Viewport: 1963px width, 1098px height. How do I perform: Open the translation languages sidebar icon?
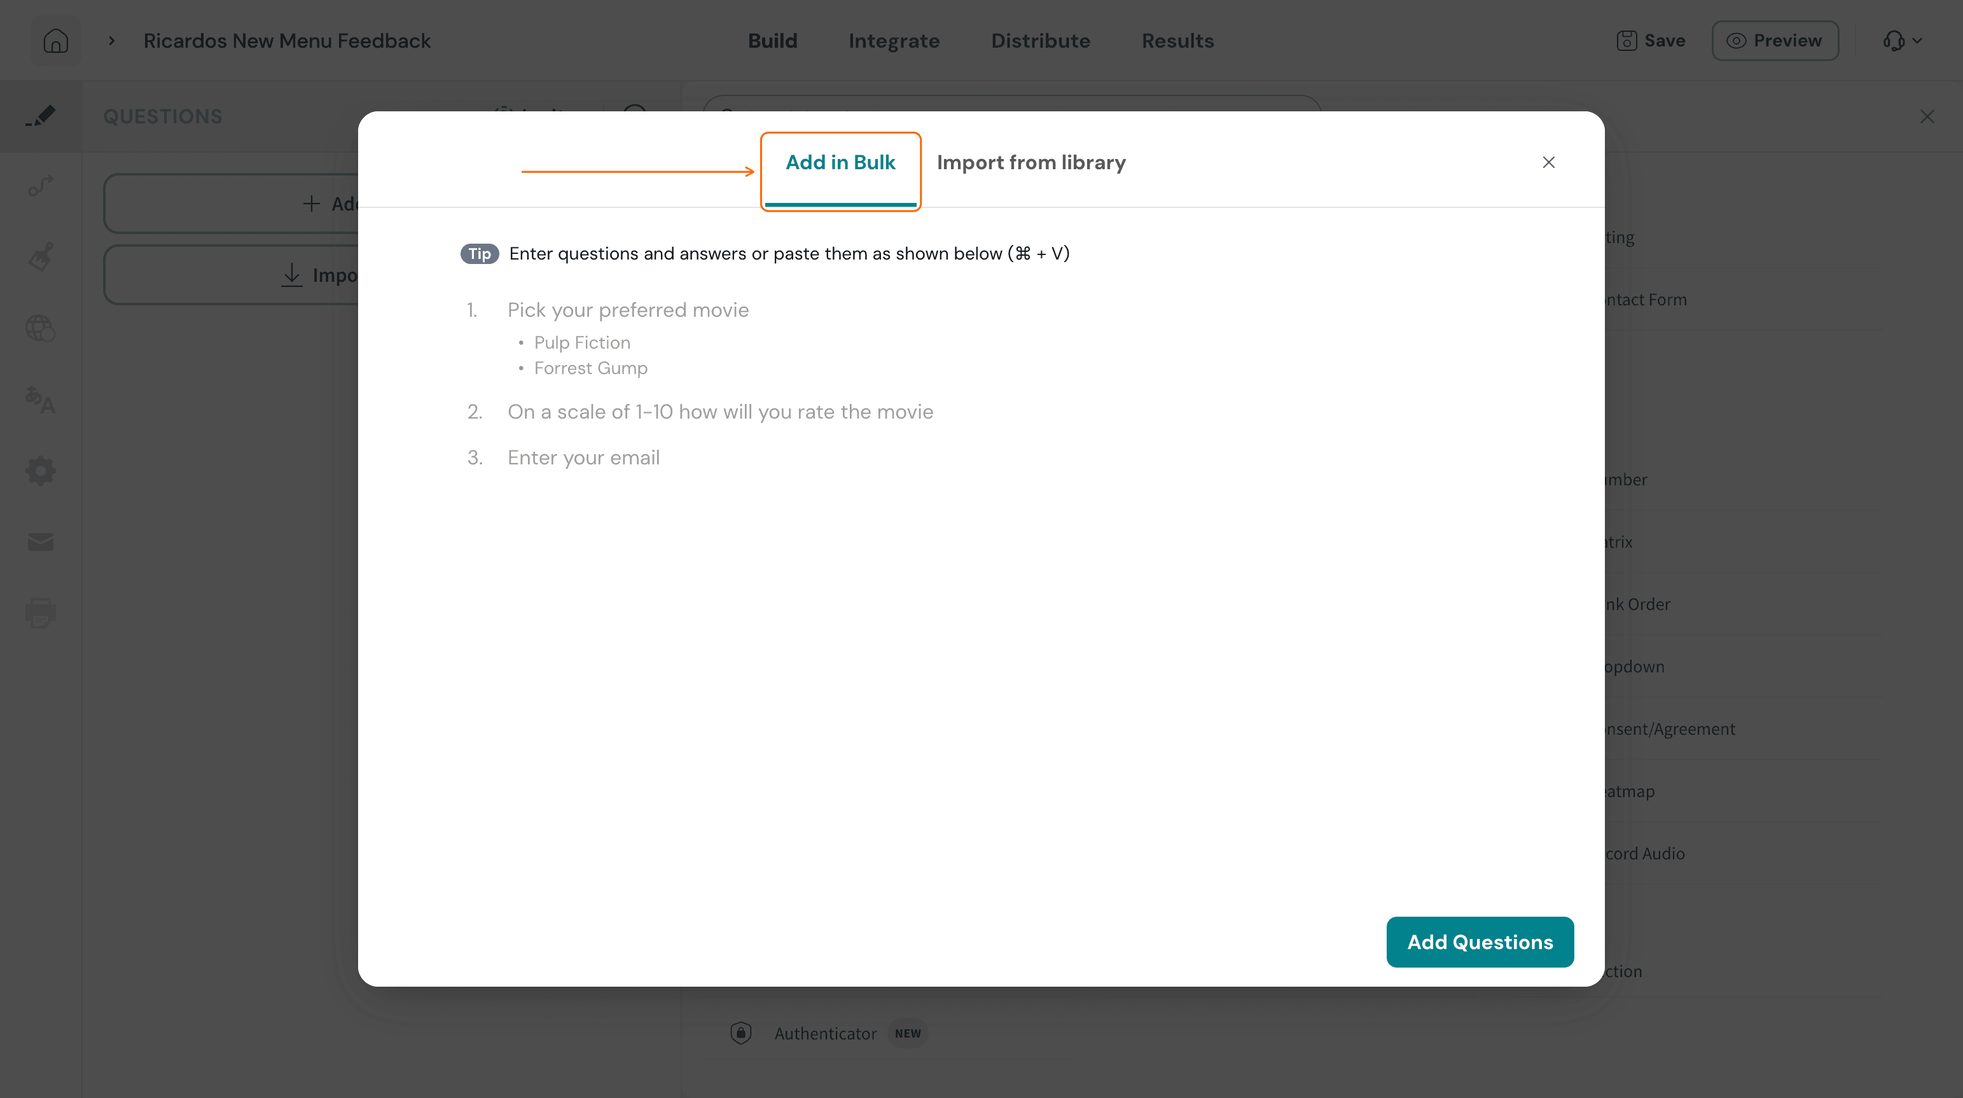[x=40, y=400]
